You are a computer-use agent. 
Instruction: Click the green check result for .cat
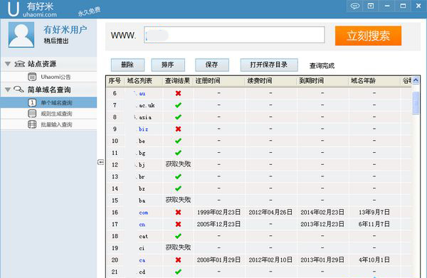click(x=178, y=236)
